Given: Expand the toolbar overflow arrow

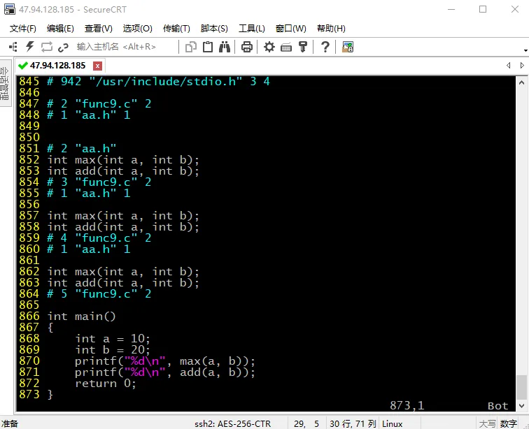Looking at the screenshot, I should coord(526,50).
